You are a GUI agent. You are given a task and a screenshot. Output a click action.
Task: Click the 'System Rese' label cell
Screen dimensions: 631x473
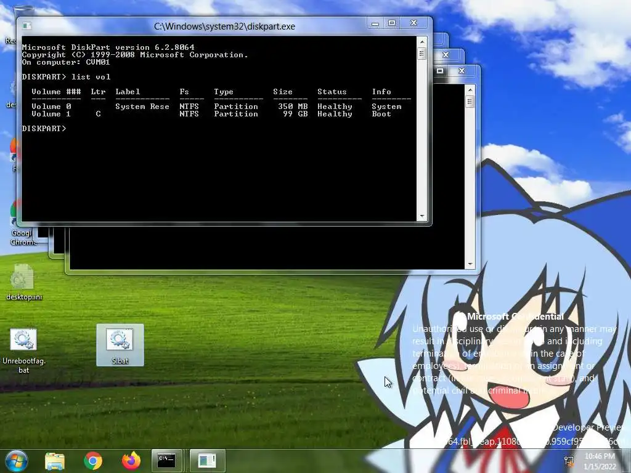tap(142, 107)
